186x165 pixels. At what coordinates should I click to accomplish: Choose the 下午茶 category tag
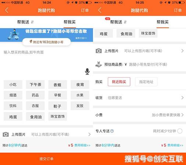click(35, 84)
